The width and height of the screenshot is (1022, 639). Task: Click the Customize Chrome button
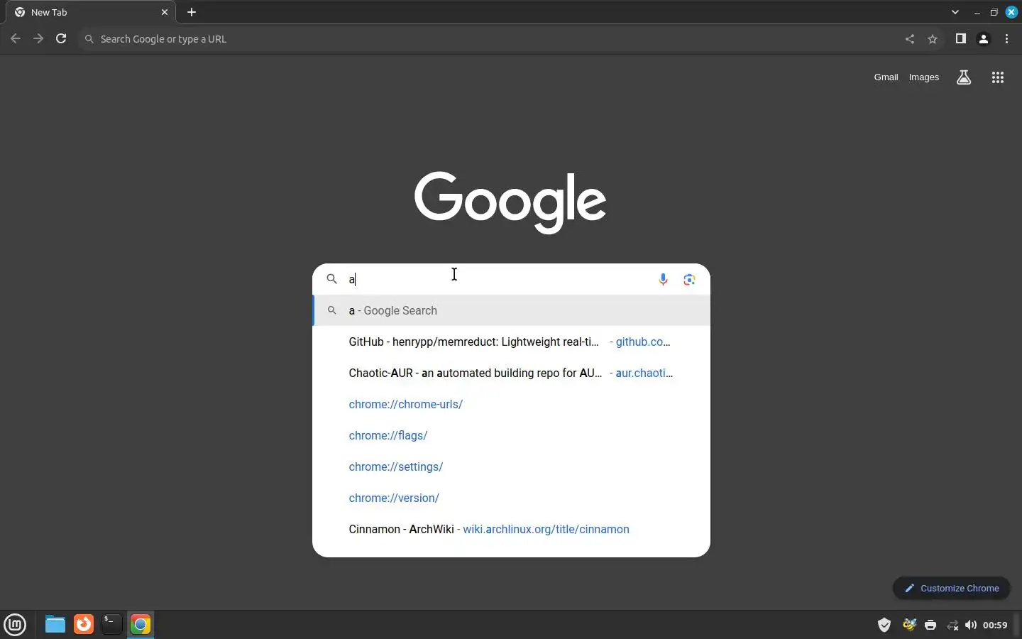(x=952, y=588)
